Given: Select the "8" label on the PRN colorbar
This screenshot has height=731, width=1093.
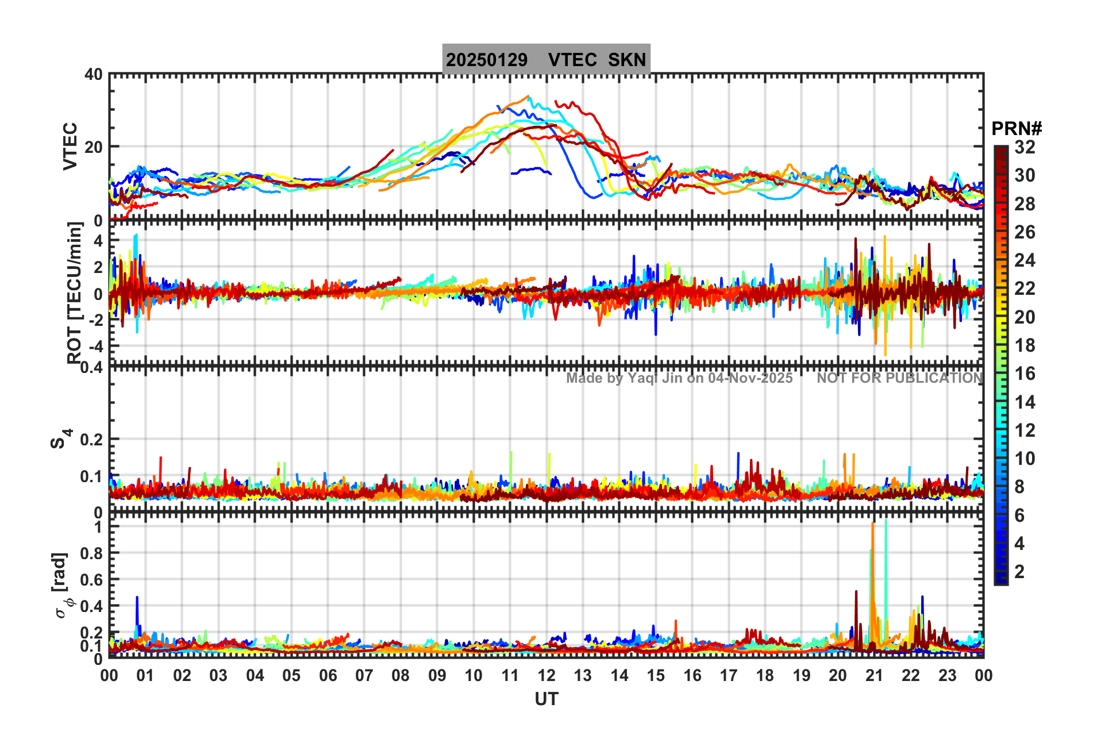Looking at the screenshot, I should 1019,487.
